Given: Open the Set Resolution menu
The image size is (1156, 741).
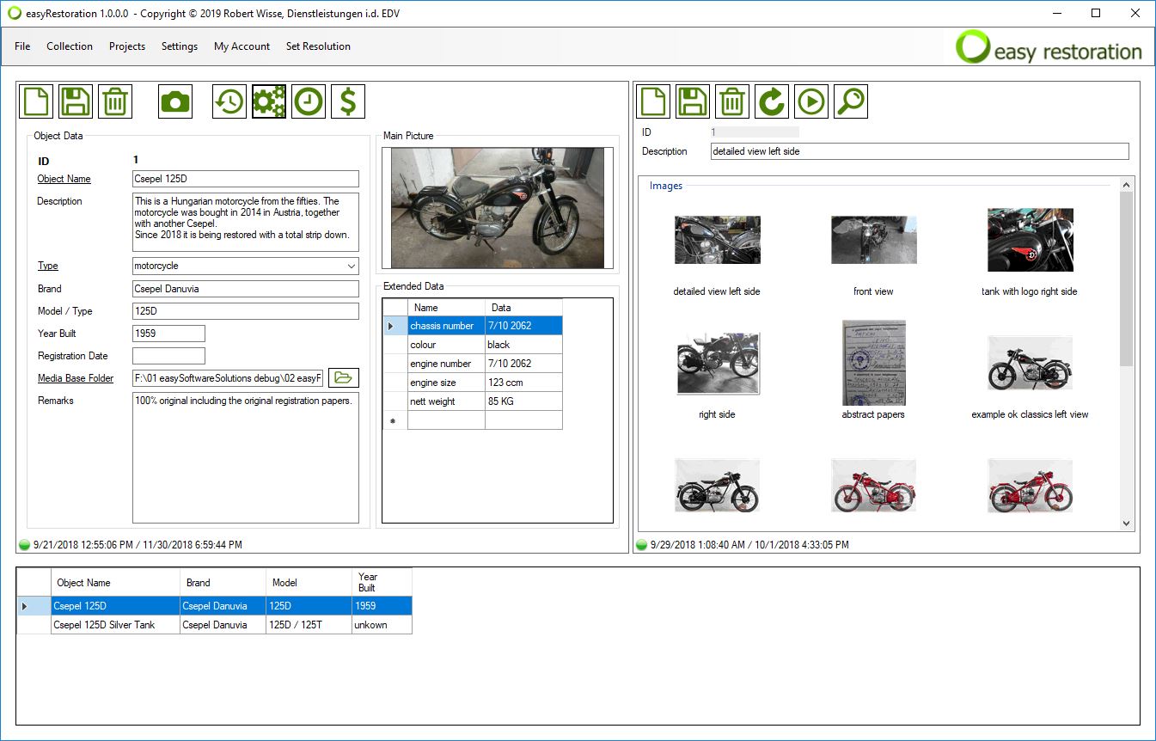Looking at the screenshot, I should click(318, 46).
